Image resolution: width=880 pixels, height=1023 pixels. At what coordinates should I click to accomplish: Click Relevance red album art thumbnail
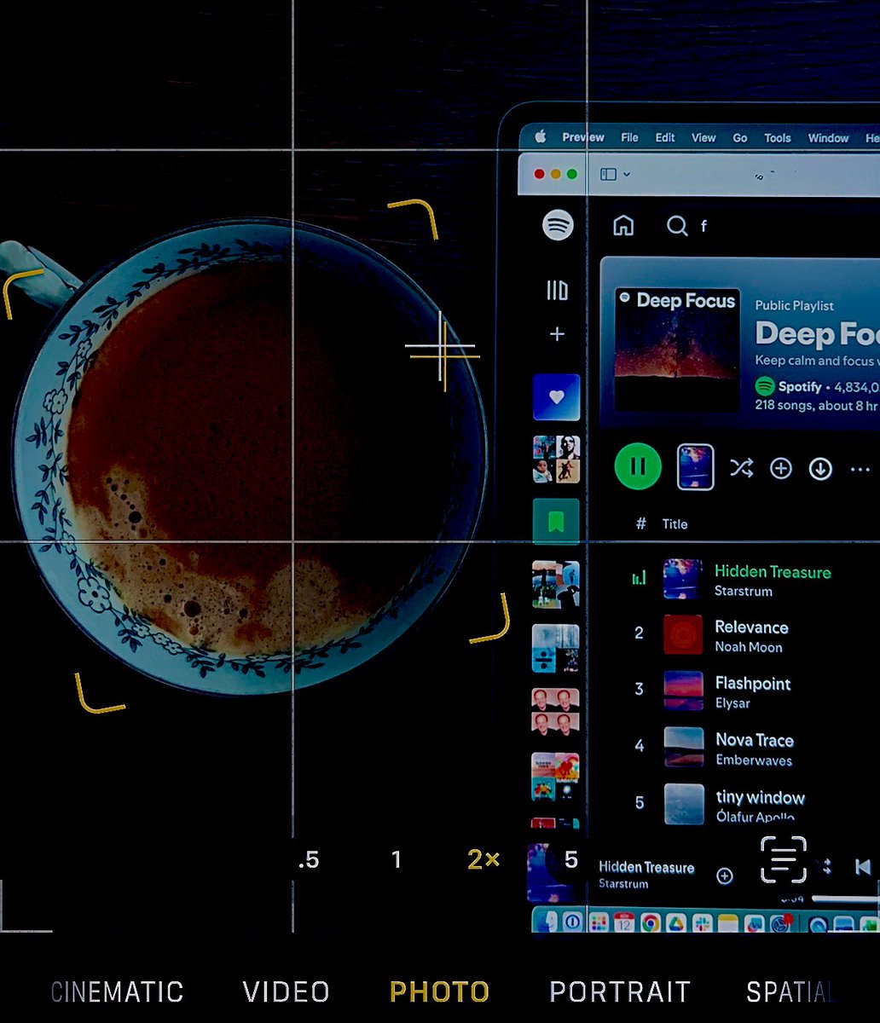tap(683, 635)
